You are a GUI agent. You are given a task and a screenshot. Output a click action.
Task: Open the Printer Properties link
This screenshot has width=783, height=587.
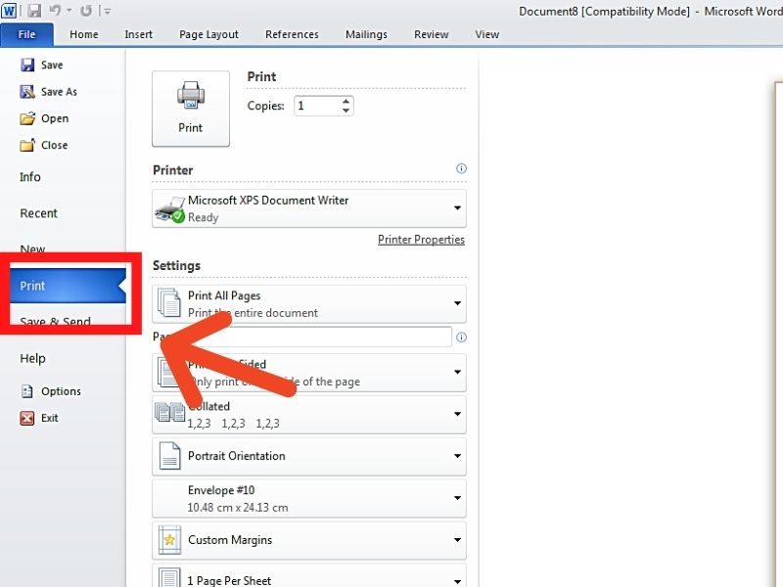(x=421, y=240)
